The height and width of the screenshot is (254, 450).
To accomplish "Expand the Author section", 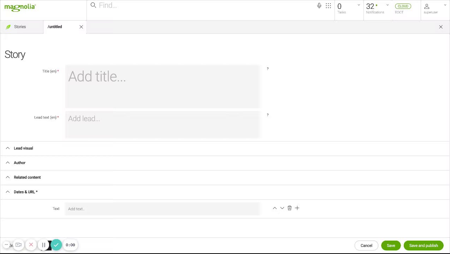I will pyautogui.click(x=19, y=163).
